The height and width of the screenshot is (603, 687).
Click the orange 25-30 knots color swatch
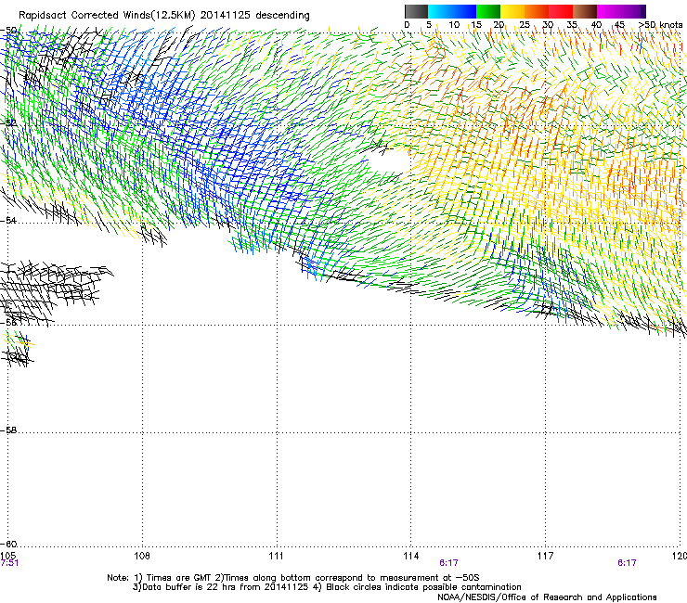537,11
